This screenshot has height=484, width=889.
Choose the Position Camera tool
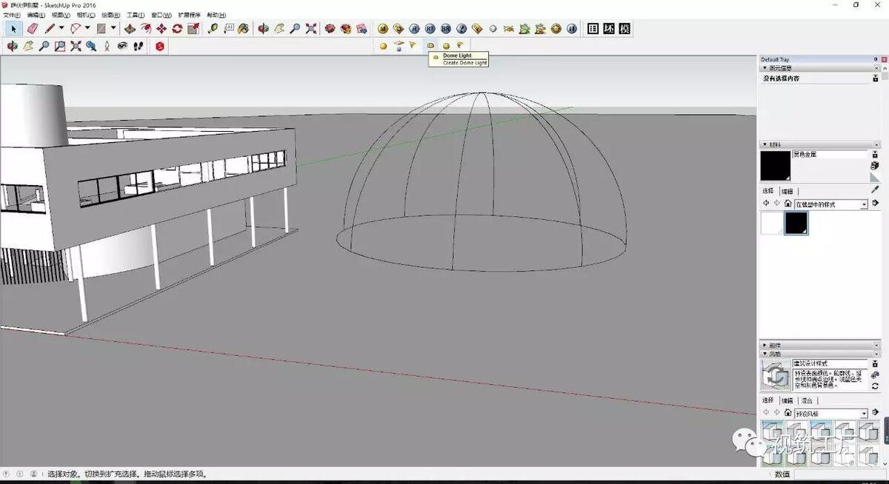pyautogui.click(x=107, y=46)
